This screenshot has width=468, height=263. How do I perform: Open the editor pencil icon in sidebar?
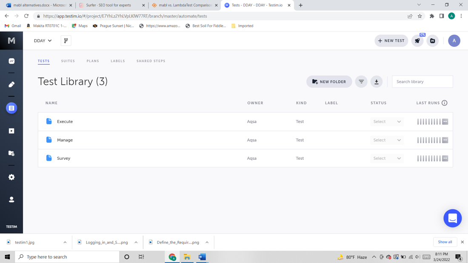click(x=11, y=85)
